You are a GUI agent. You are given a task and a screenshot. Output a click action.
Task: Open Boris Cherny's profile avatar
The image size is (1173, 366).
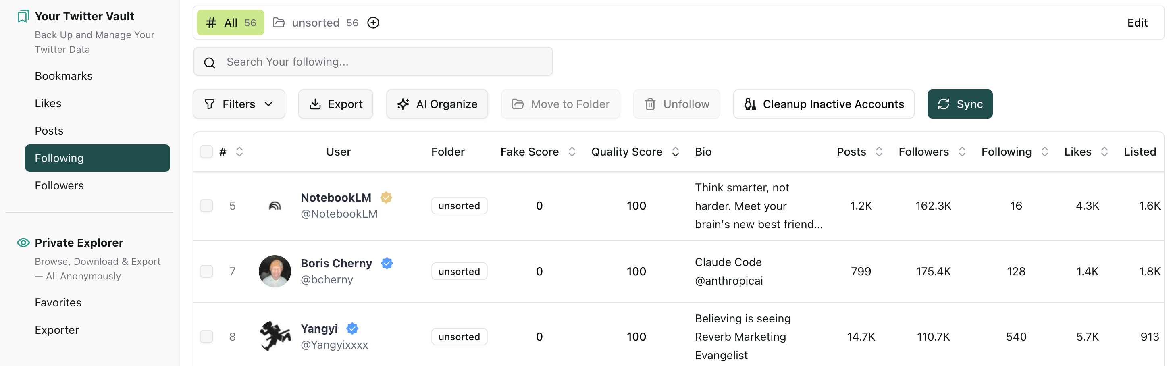[275, 271]
